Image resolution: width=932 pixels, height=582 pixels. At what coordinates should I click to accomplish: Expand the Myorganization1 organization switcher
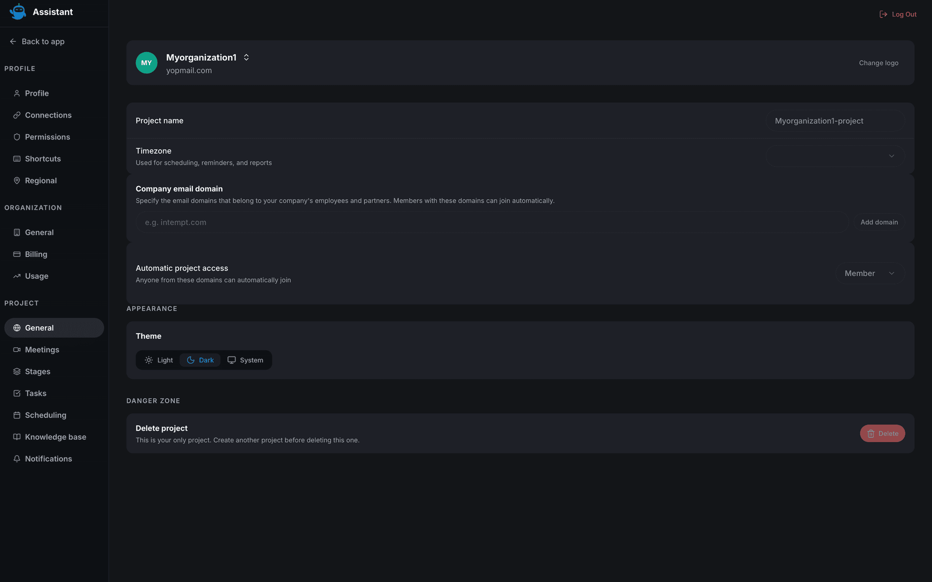tap(246, 57)
